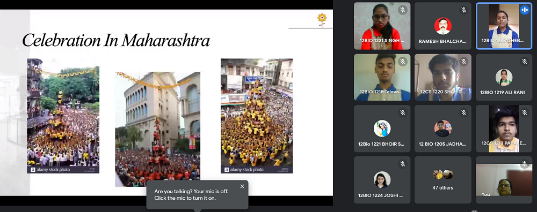This screenshot has width=537, height=212.
Task: Click muted mic icon on SHAH tile
Action: coord(464,62)
